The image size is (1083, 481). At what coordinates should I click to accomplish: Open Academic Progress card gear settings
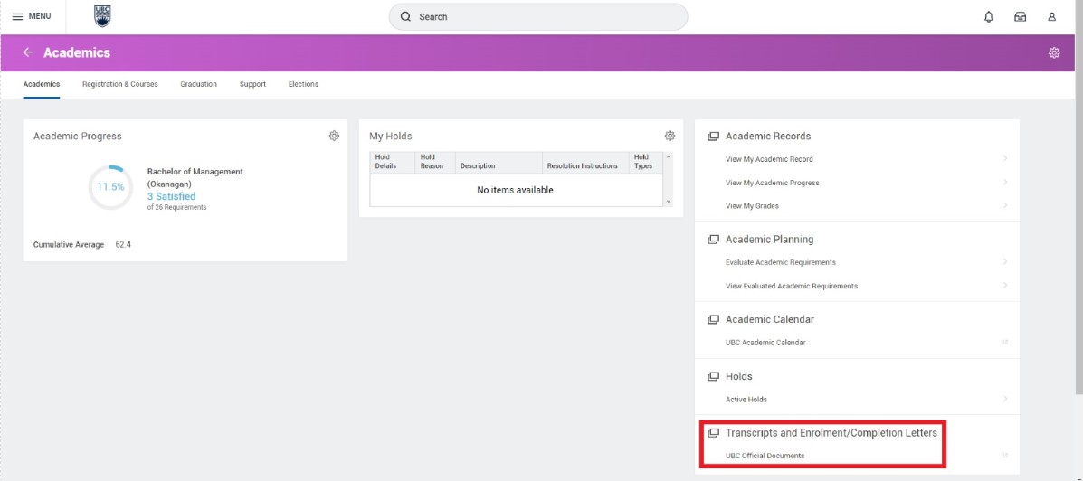pyautogui.click(x=334, y=136)
